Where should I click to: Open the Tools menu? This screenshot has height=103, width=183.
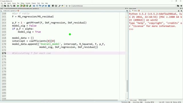(39, 3)
